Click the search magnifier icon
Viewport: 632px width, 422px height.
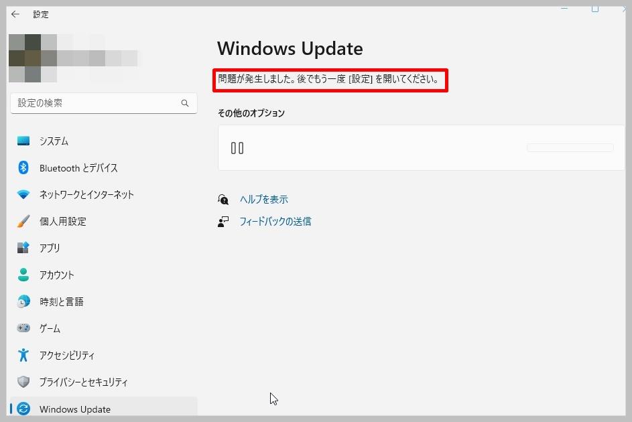pyautogui.click(x=185, y=103)
